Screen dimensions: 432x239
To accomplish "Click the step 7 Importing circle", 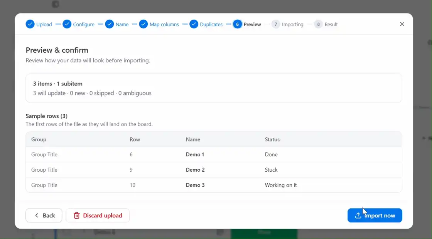I will (275, 24).
